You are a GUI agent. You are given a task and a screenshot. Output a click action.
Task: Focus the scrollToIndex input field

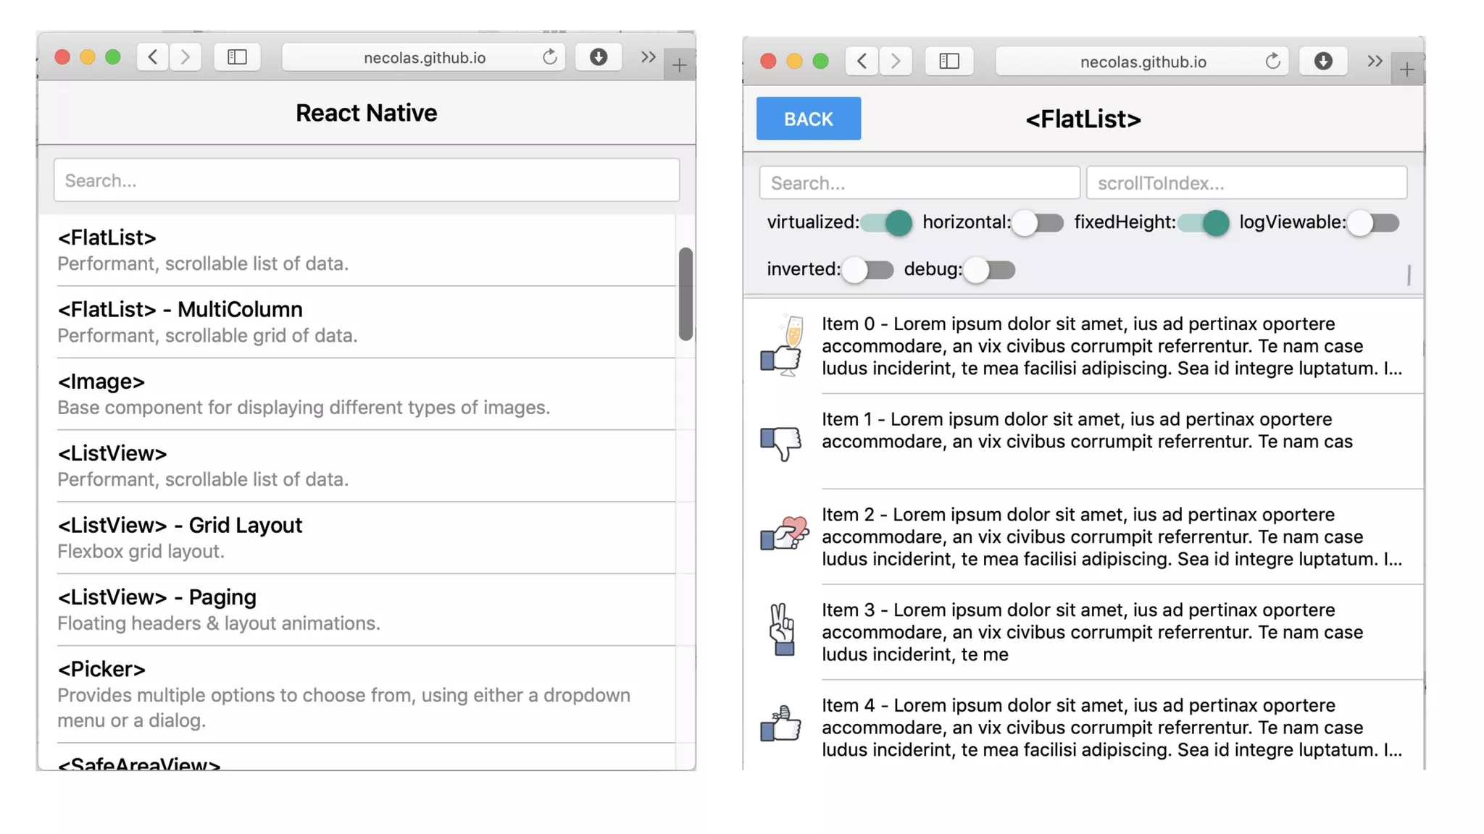click(1246, 183)
